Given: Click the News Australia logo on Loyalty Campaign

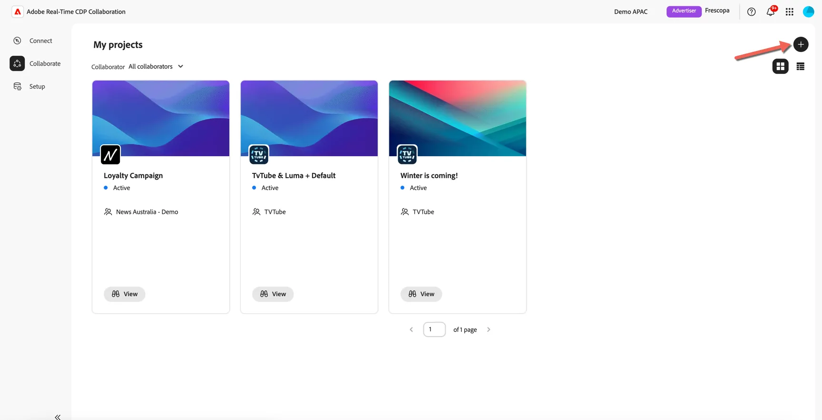Looking at the screenshot, I should click(x=110, y=154).
